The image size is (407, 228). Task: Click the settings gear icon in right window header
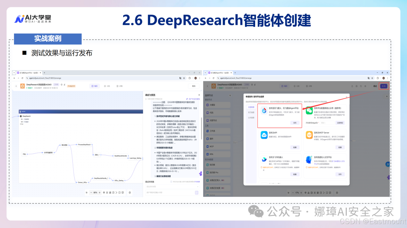365,86
